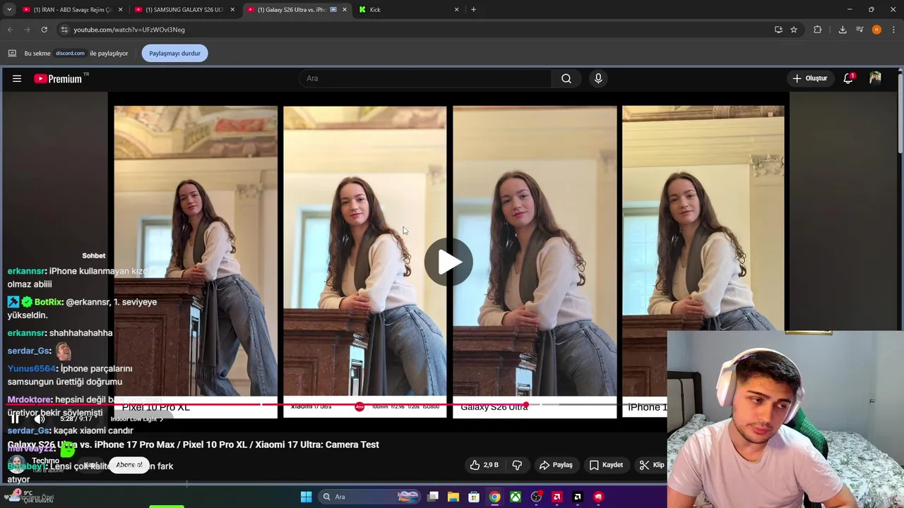This screenshot has width=904, height=508.
Task: Close the Kick tab
Action: tap(456, 10)
